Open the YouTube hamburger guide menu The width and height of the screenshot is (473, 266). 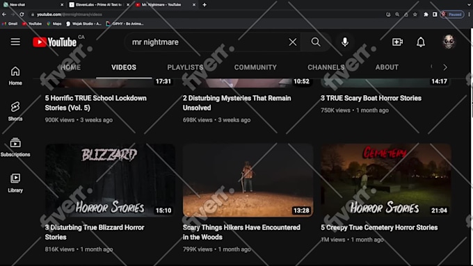tap(15, 42)
